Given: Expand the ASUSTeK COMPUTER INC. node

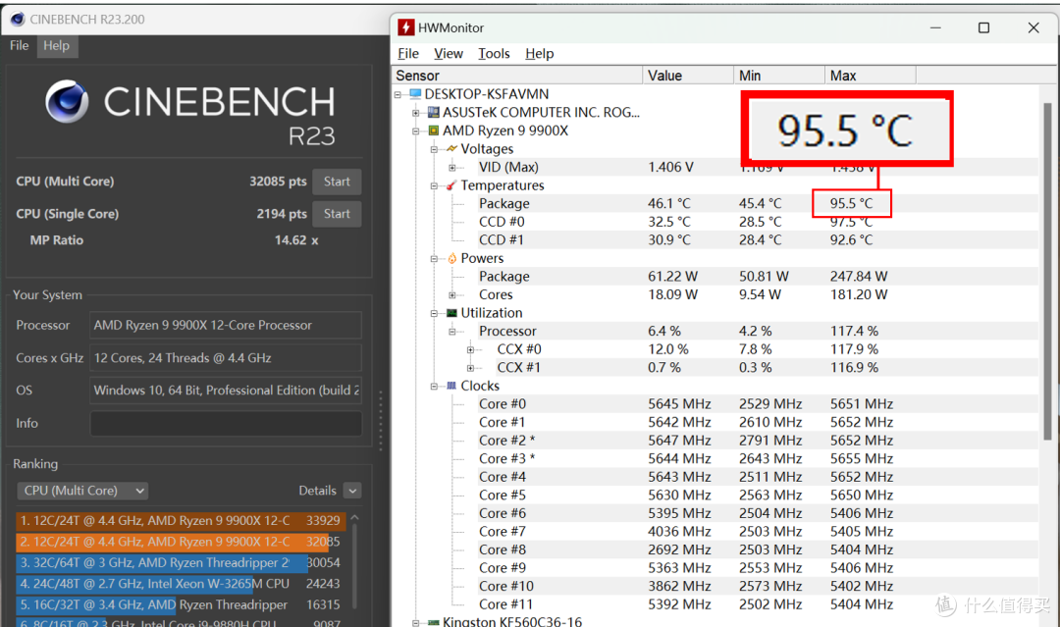Looking at the screenshot, I should [x=416, y=113].
